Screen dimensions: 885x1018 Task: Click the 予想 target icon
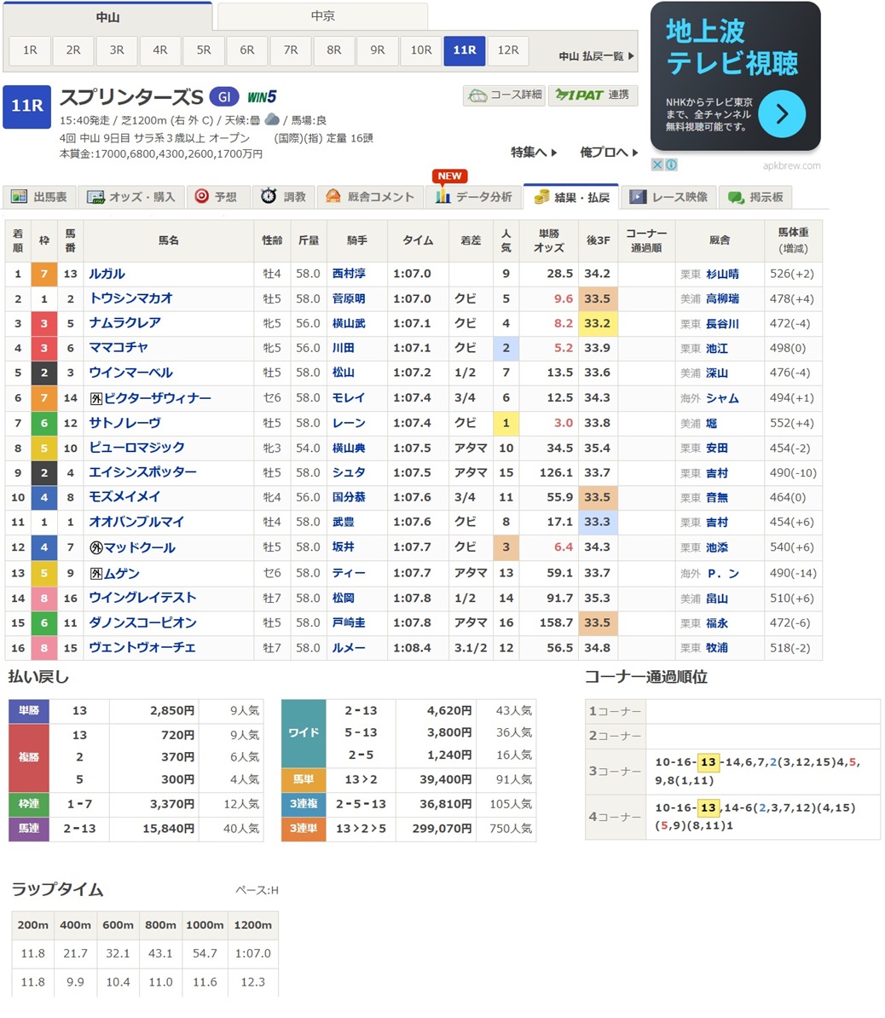point(201,197)
